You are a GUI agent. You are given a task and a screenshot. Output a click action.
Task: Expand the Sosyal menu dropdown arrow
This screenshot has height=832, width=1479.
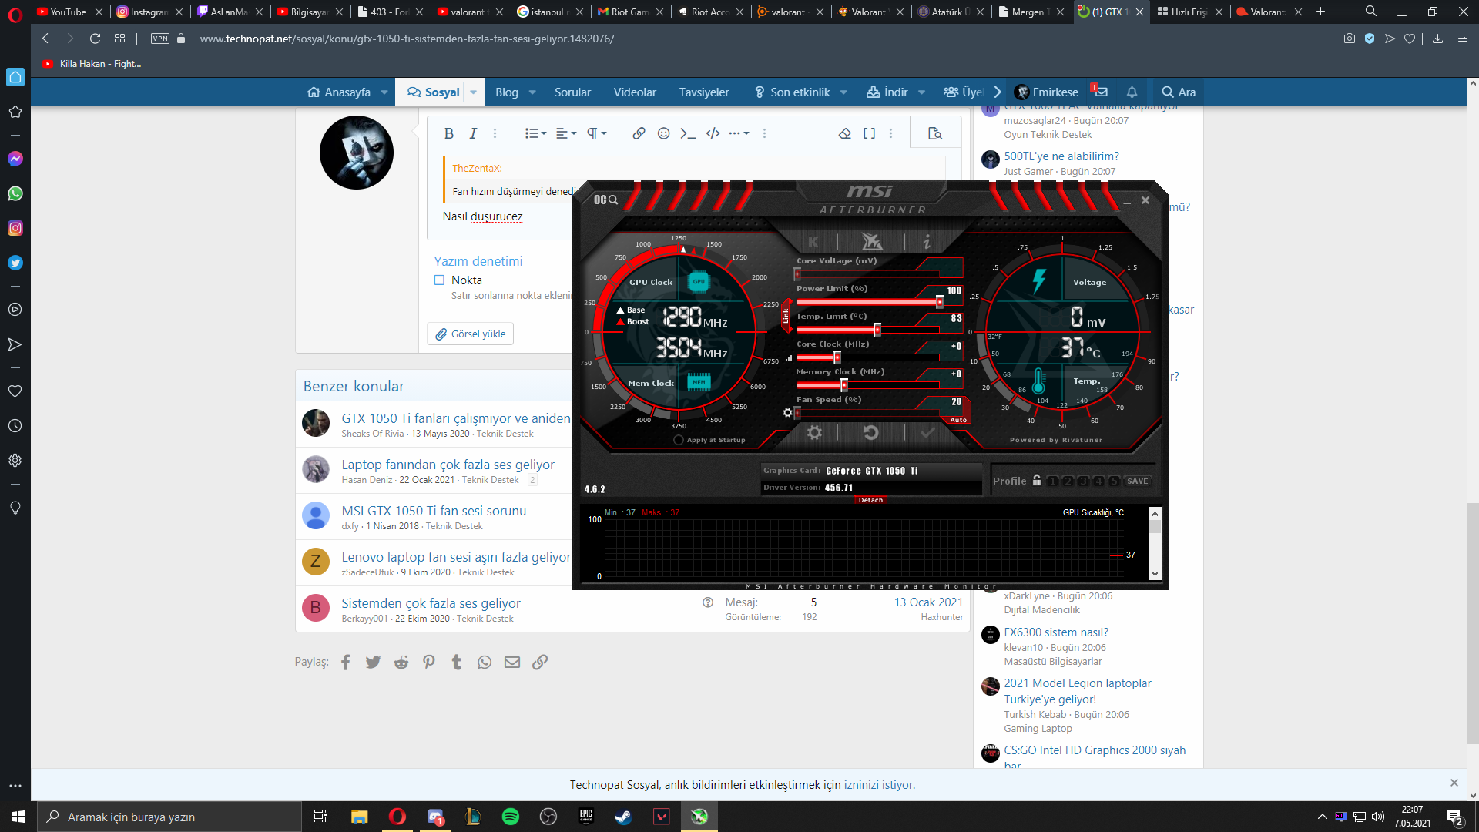(x=473, y=92)
